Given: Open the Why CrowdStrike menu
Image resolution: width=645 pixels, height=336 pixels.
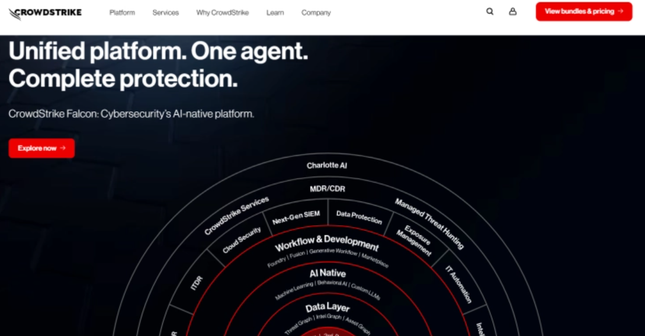Looking at the screenshot, I should 223,13.
